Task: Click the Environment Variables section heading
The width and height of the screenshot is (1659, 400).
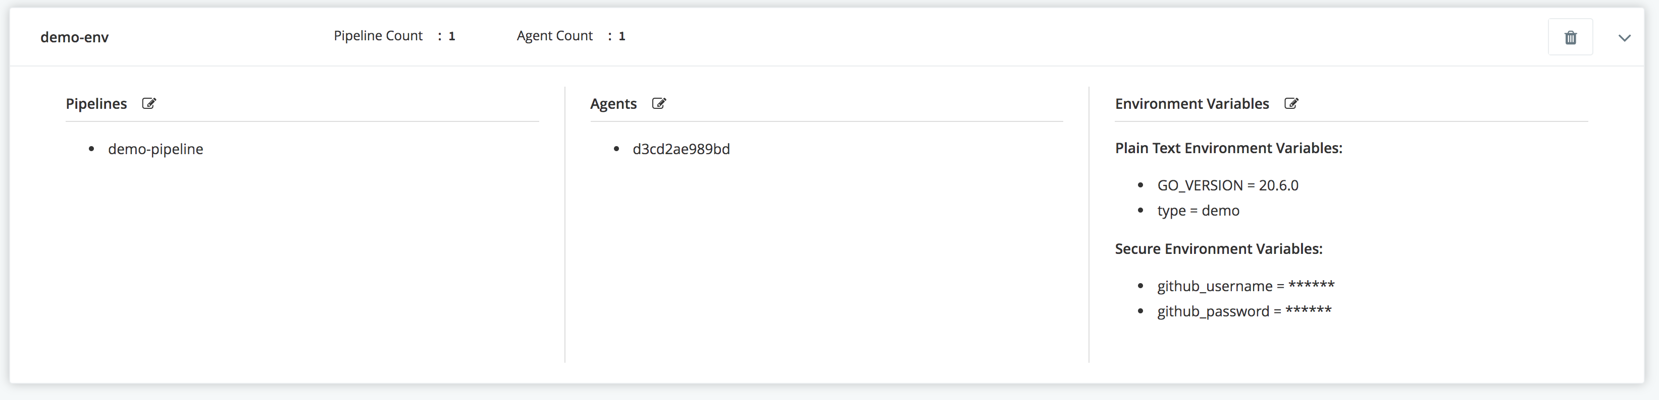Action: [1191, 104]
